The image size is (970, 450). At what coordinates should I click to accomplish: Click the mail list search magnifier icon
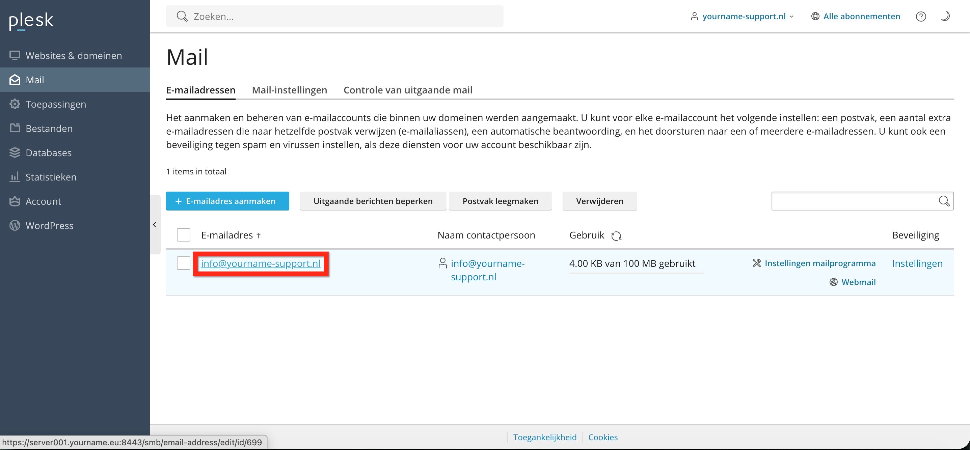click(944, 201)
